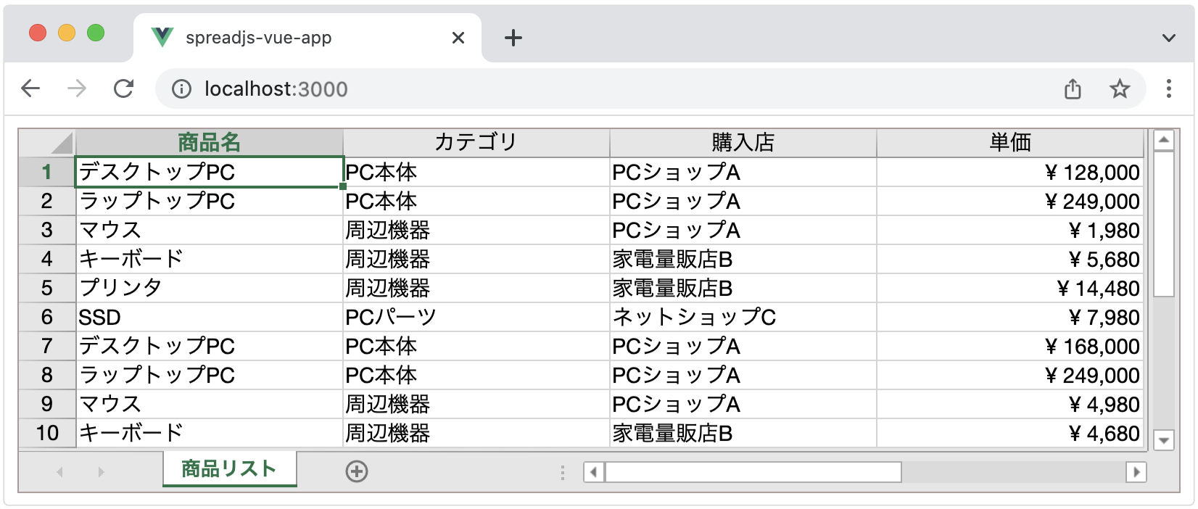Click 周辺機器 cell in row 3
The image size is (1198, 509).
[x=476, y=230]
